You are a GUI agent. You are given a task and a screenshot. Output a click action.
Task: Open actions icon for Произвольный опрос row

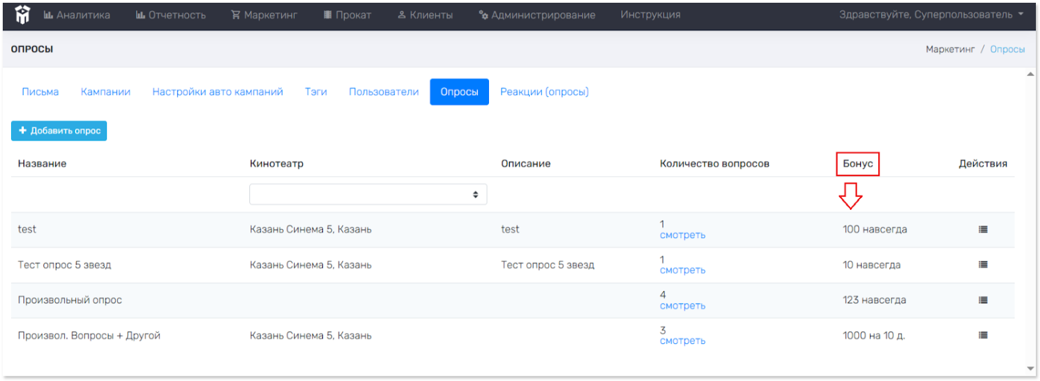pyautogui.click(x=983, y=300)
